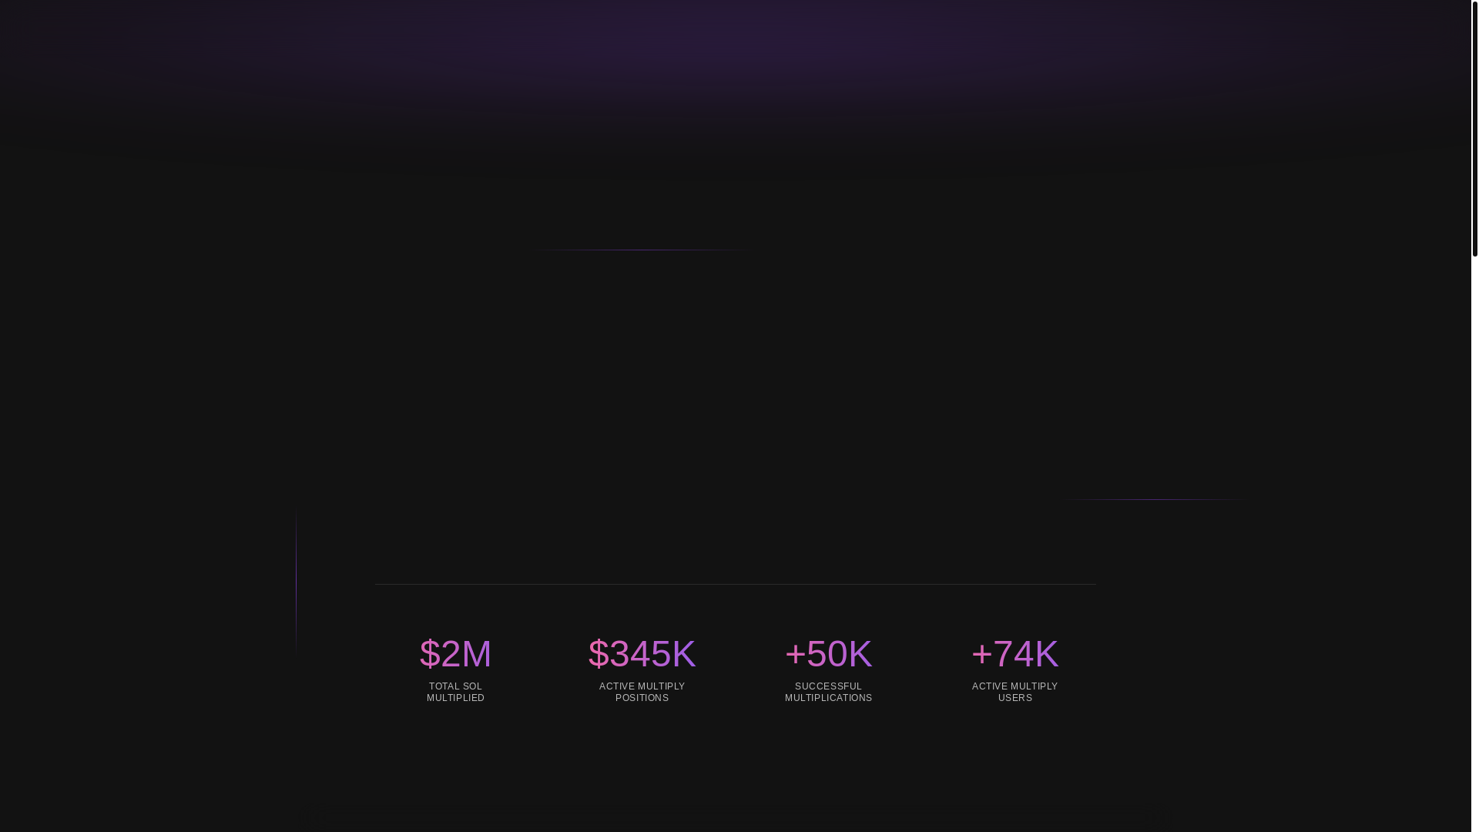Viewport: 1479px width, 832px height.
Task: Click the purple horizontal accent line near center
Action: pos(643,250)
